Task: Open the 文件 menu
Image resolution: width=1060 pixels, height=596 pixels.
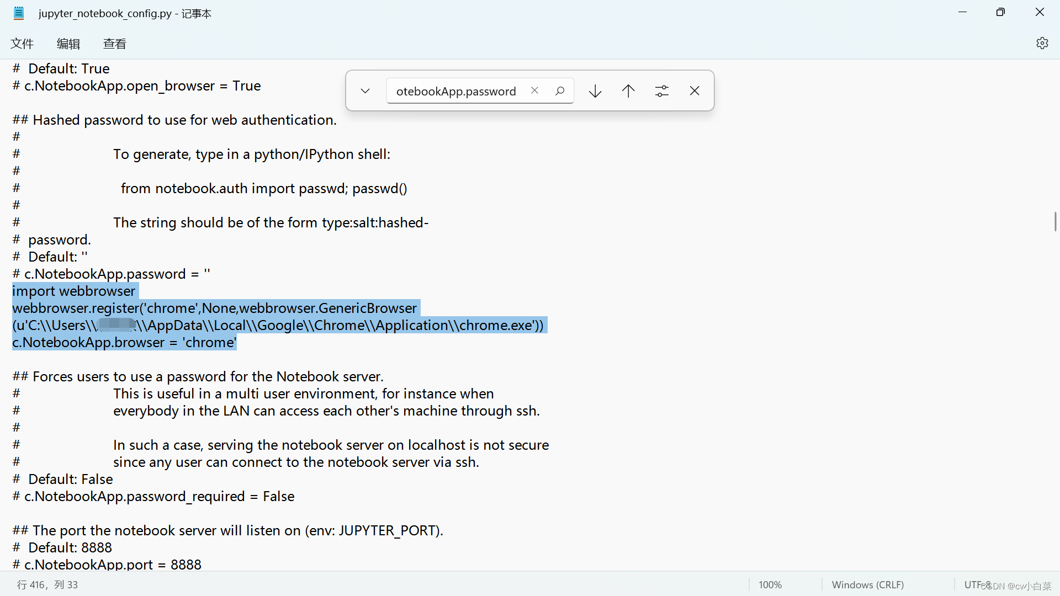Action: pyautogui.click(x=22, y=44)
